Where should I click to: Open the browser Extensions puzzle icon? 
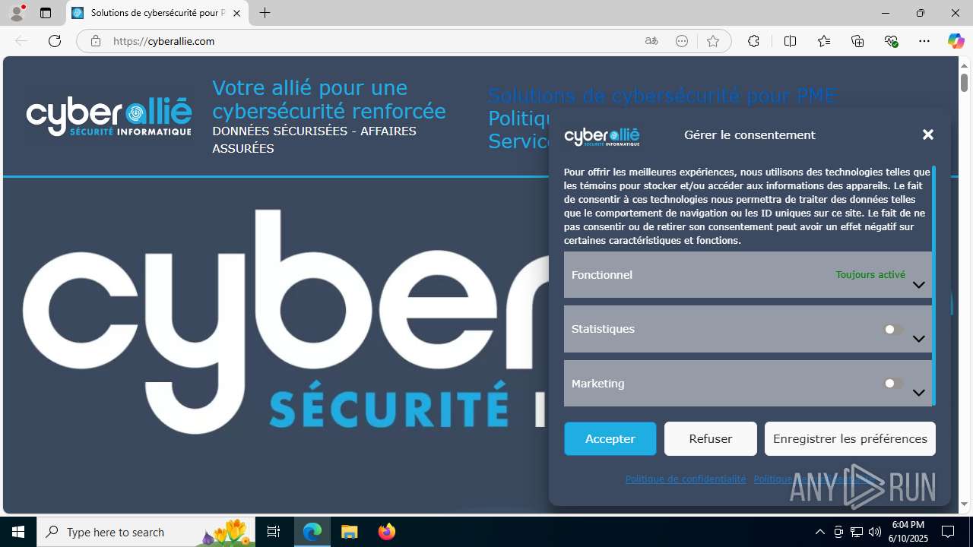click(753, 41)
